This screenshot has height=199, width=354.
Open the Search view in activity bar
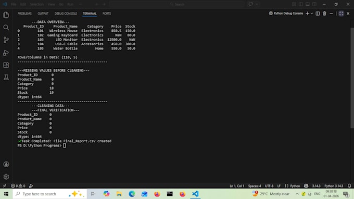[x=6, y=27]
